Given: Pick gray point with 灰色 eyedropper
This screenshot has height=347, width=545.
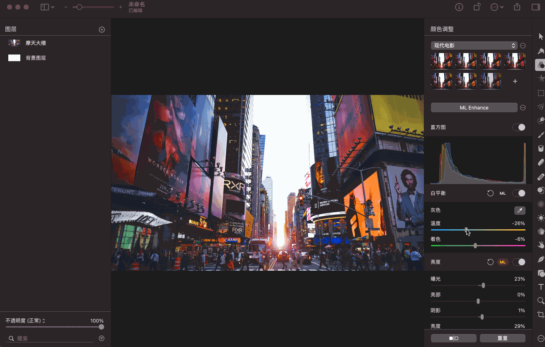Looking at the screenshot, I should [520, 211].
